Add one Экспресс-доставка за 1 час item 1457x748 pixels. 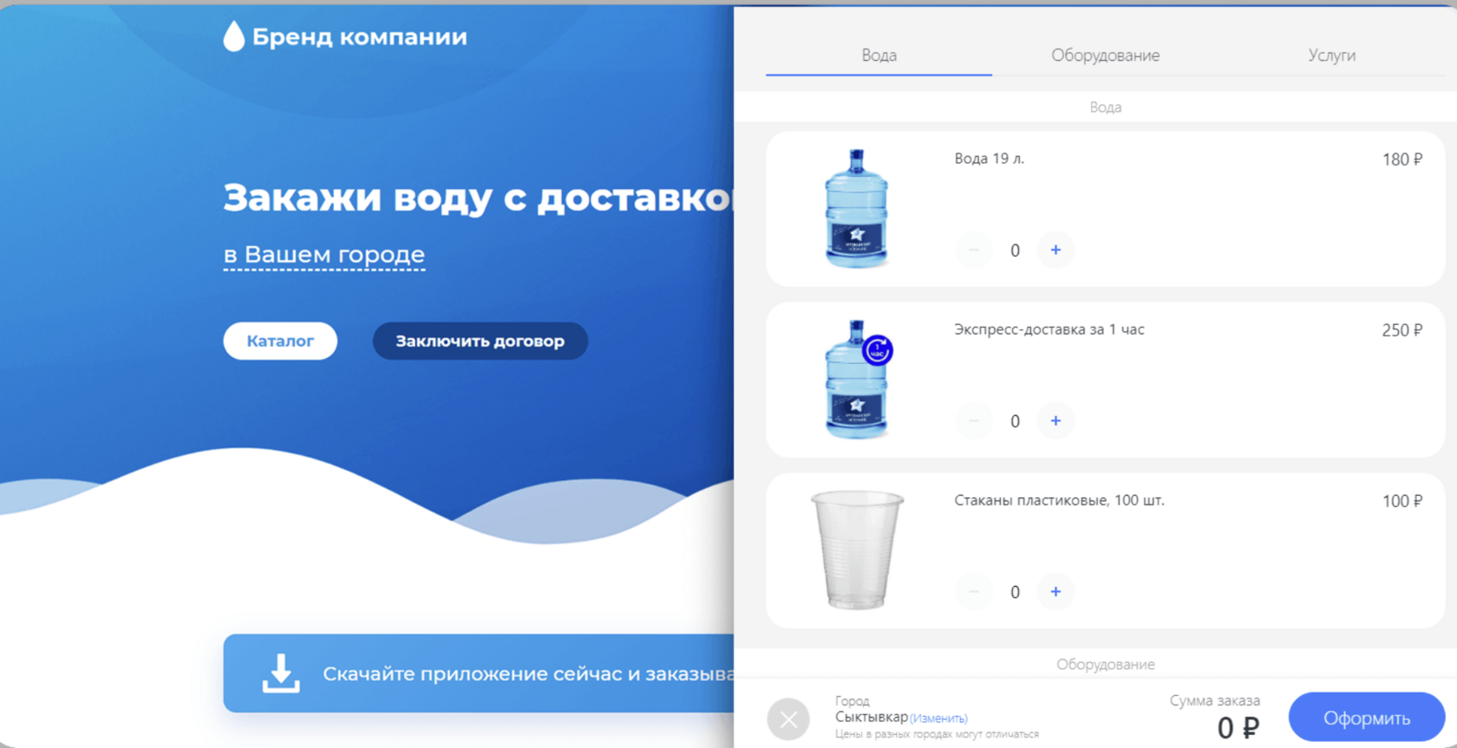point(1055,420)
